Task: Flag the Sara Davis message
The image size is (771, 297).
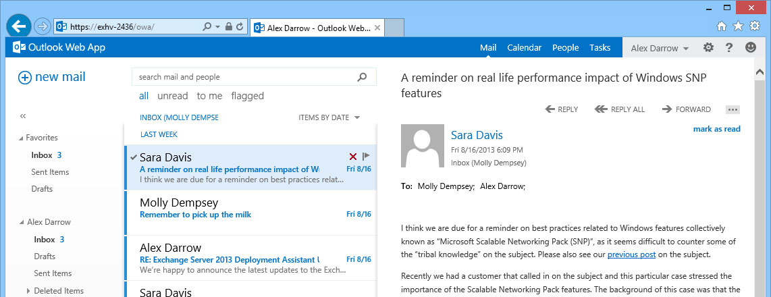Action: pyautogui.click(x=366, y=157)
